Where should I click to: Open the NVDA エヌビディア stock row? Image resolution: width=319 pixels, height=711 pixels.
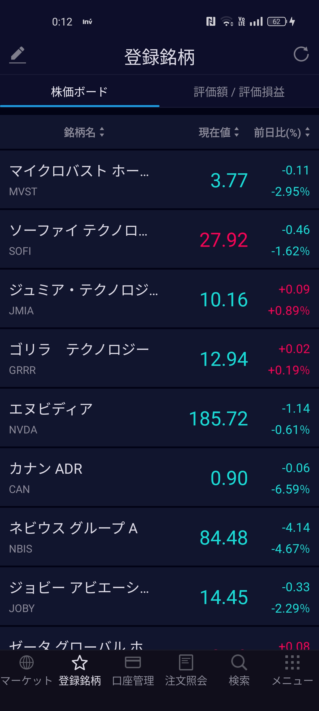(159, 418)
